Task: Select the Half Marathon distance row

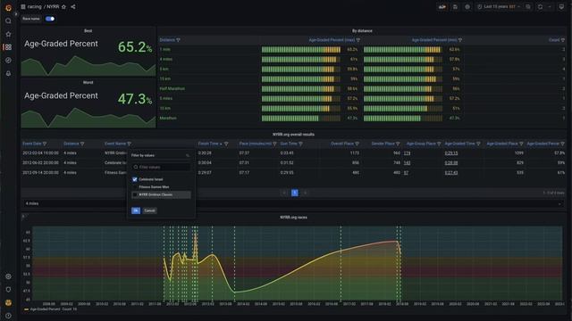Action: [172, 89]
